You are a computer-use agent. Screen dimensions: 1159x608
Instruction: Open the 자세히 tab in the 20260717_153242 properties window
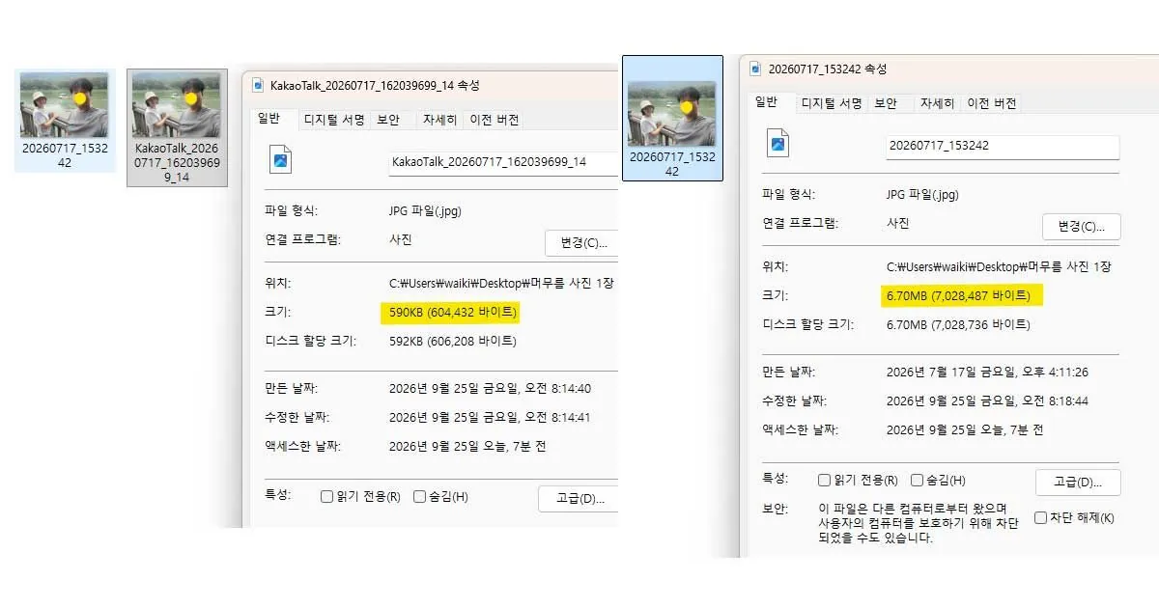tap(937, 103)
